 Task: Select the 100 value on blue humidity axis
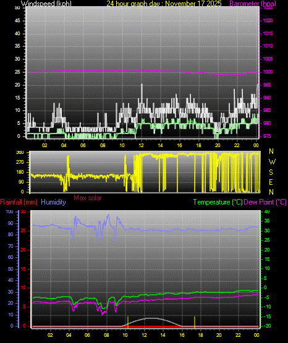click(x=10, y=212)
